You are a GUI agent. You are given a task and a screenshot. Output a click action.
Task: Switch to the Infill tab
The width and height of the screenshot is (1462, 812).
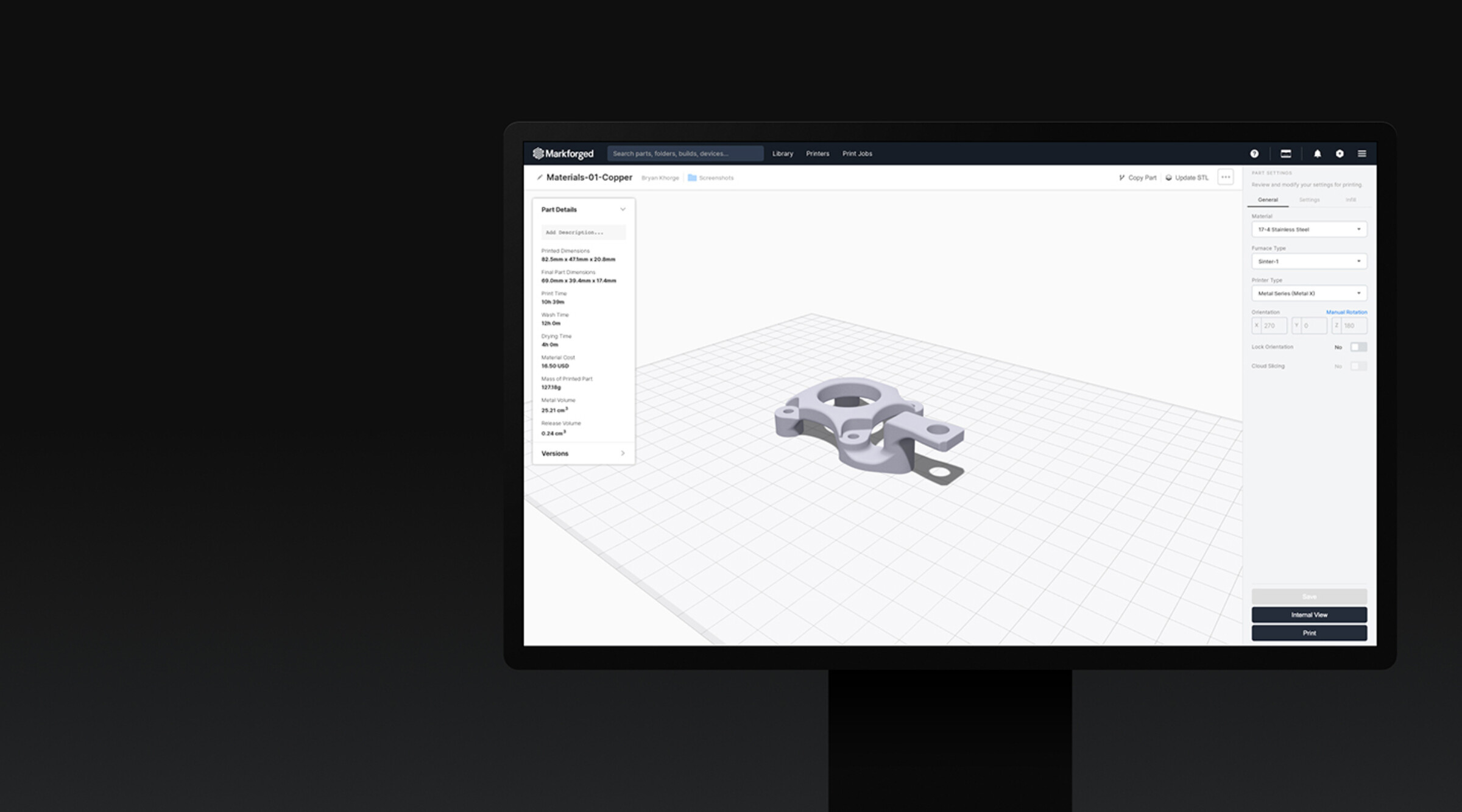(1350, 199)
